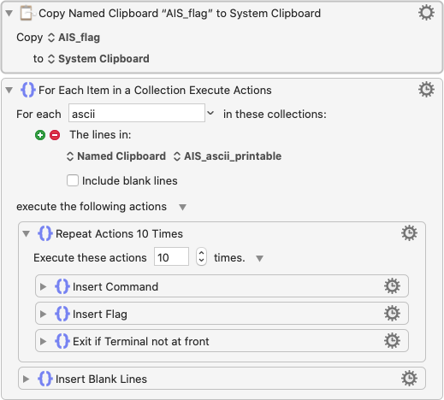The width and height of the screenshot is (444, 400).
Task: Open gear menu for Repeat Actions 10 Times
Action: (x=409, y=233)
